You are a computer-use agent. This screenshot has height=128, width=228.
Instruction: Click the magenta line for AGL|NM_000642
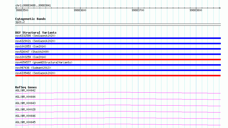click(x=118, y=93)
